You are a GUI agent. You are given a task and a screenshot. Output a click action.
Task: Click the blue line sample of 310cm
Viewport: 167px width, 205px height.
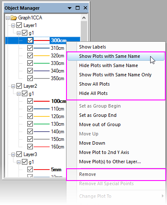tap(42, 48)
